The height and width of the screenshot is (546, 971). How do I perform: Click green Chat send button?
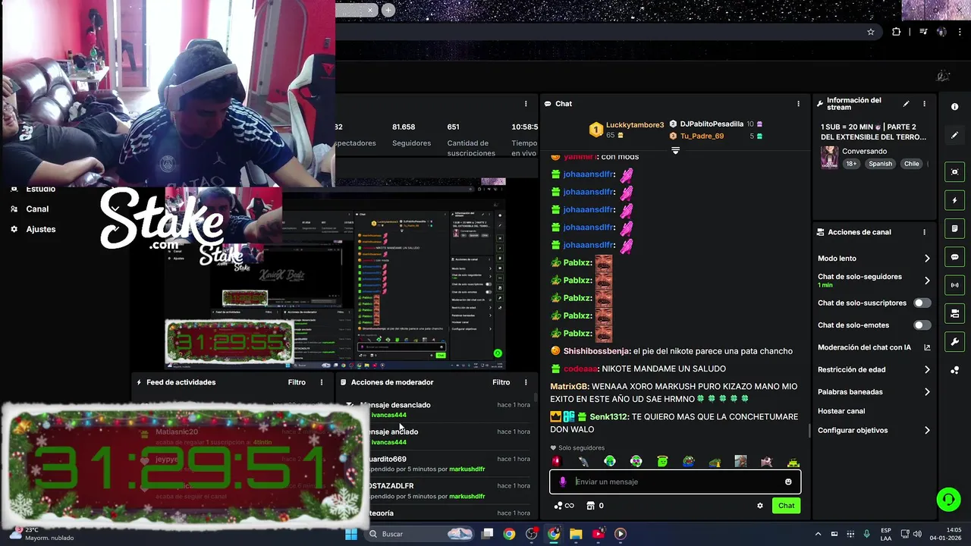(x=786, y=506)
